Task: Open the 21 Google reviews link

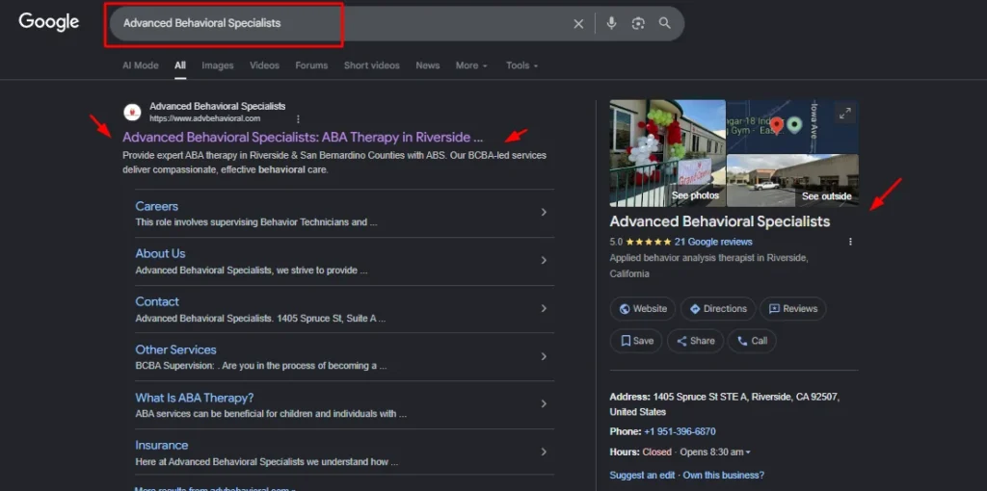Action: pos(713,242)
